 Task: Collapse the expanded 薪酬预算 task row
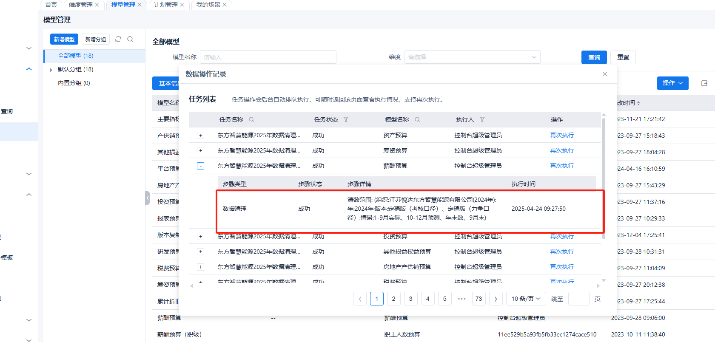point(200,166)
